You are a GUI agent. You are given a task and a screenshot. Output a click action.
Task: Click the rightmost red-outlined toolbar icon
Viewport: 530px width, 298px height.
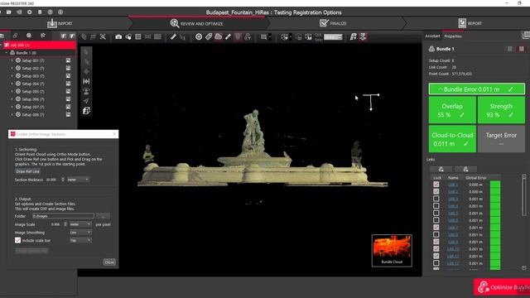point(363,36)
